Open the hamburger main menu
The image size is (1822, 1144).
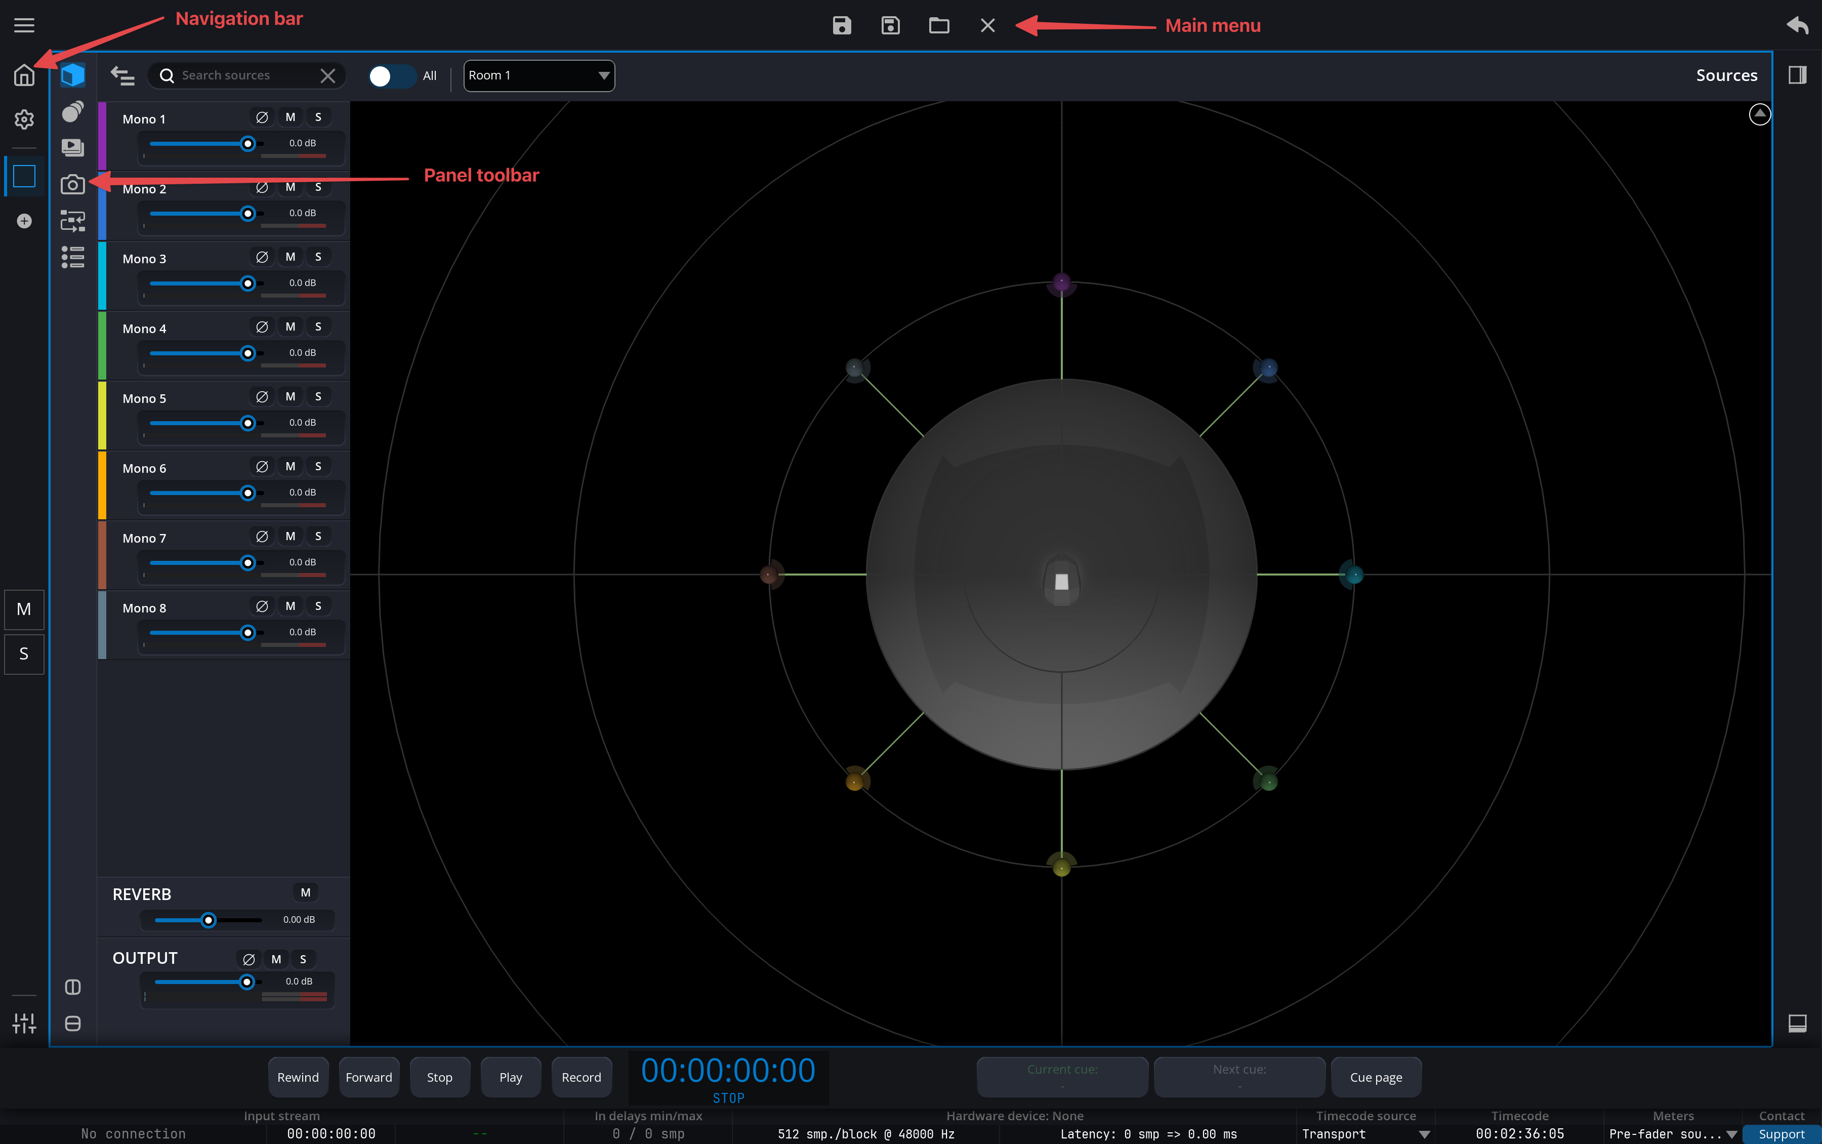[x=24, y=26]
